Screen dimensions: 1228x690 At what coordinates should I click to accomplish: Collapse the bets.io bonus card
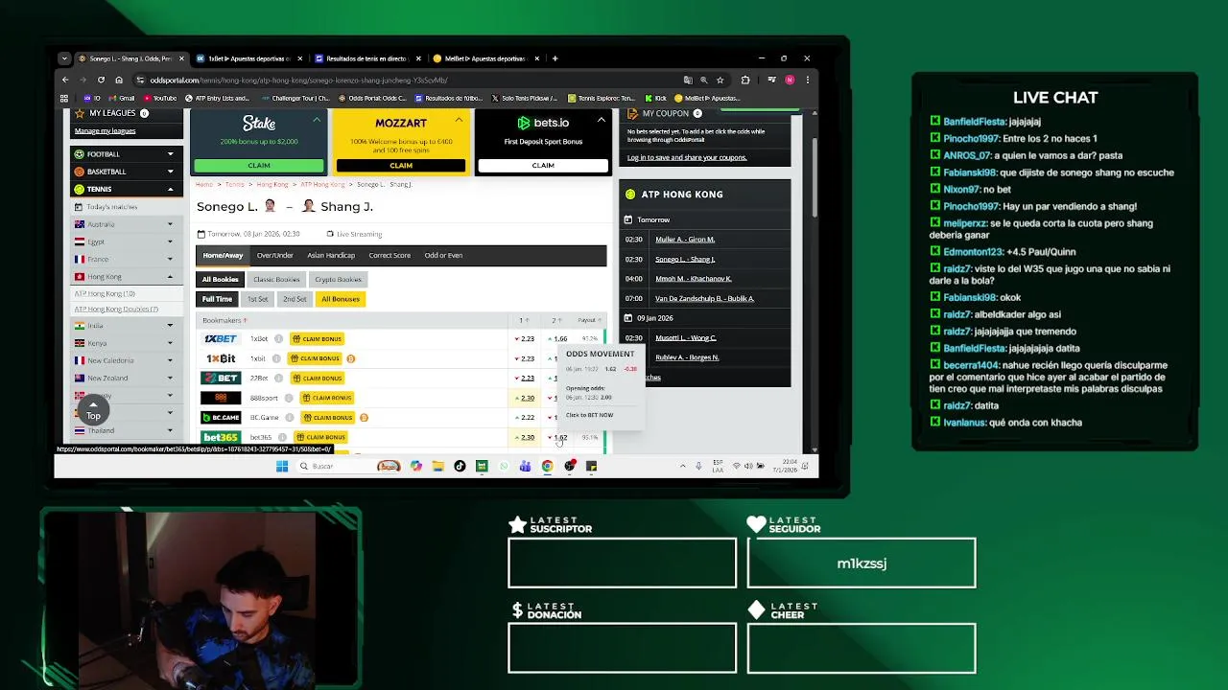[601, 120]
